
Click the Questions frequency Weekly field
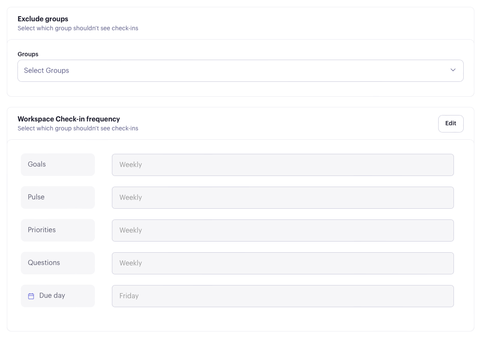pos(282,263)
